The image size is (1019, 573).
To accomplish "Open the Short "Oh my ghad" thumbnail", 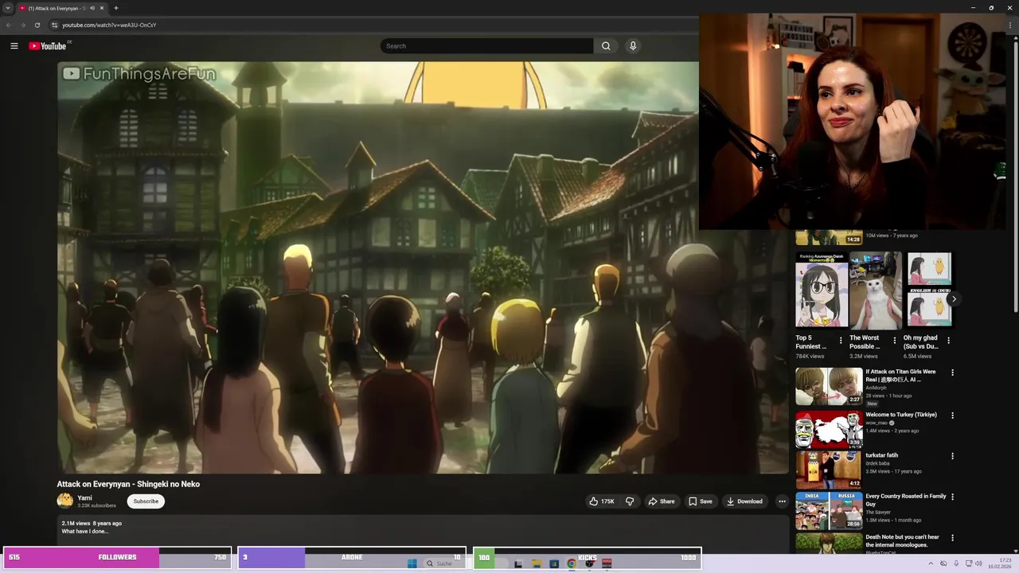I will pos(929,290).
